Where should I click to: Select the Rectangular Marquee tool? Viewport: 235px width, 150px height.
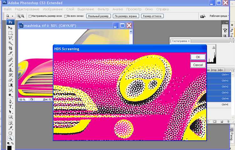pos(10,33)
